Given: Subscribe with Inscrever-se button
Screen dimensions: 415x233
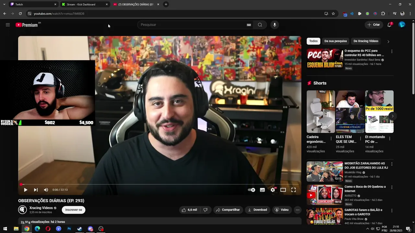Looking at the screenshot, I should tap(74, 210).
